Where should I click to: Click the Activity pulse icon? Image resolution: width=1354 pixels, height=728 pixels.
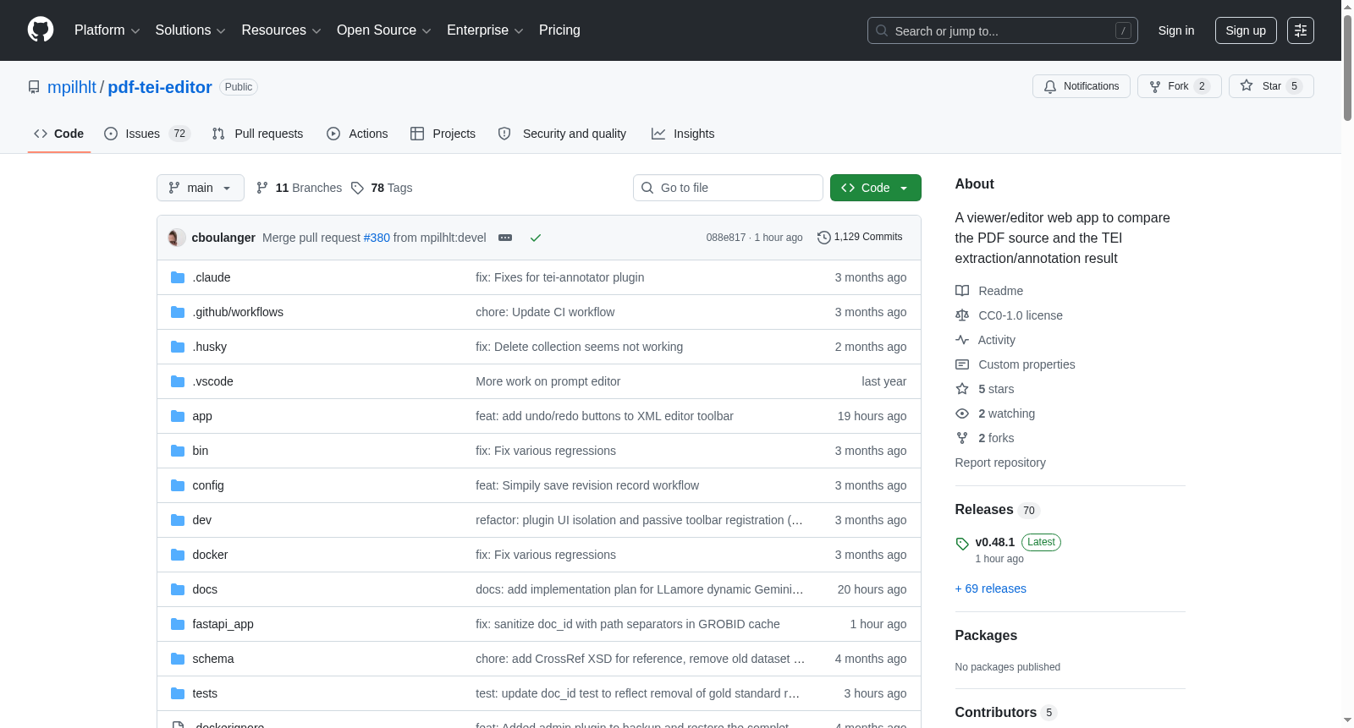coord(962,340)
